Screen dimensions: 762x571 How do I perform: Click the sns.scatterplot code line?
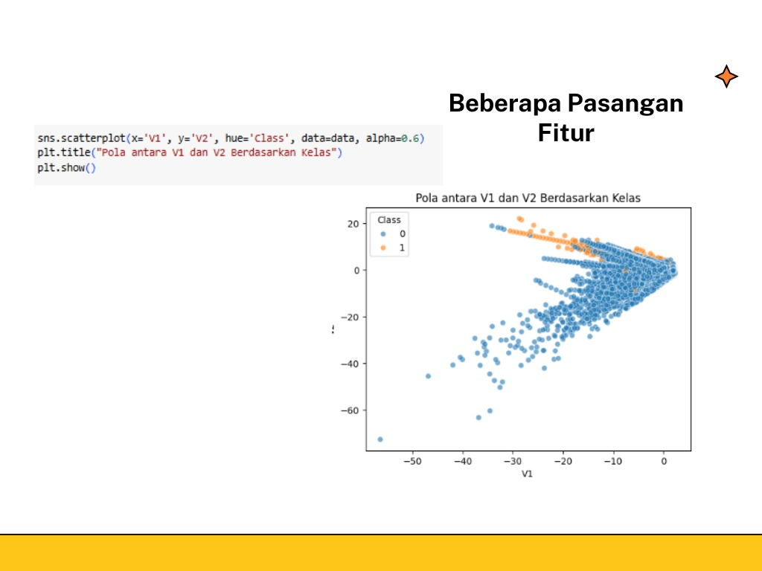click(231, 138)
